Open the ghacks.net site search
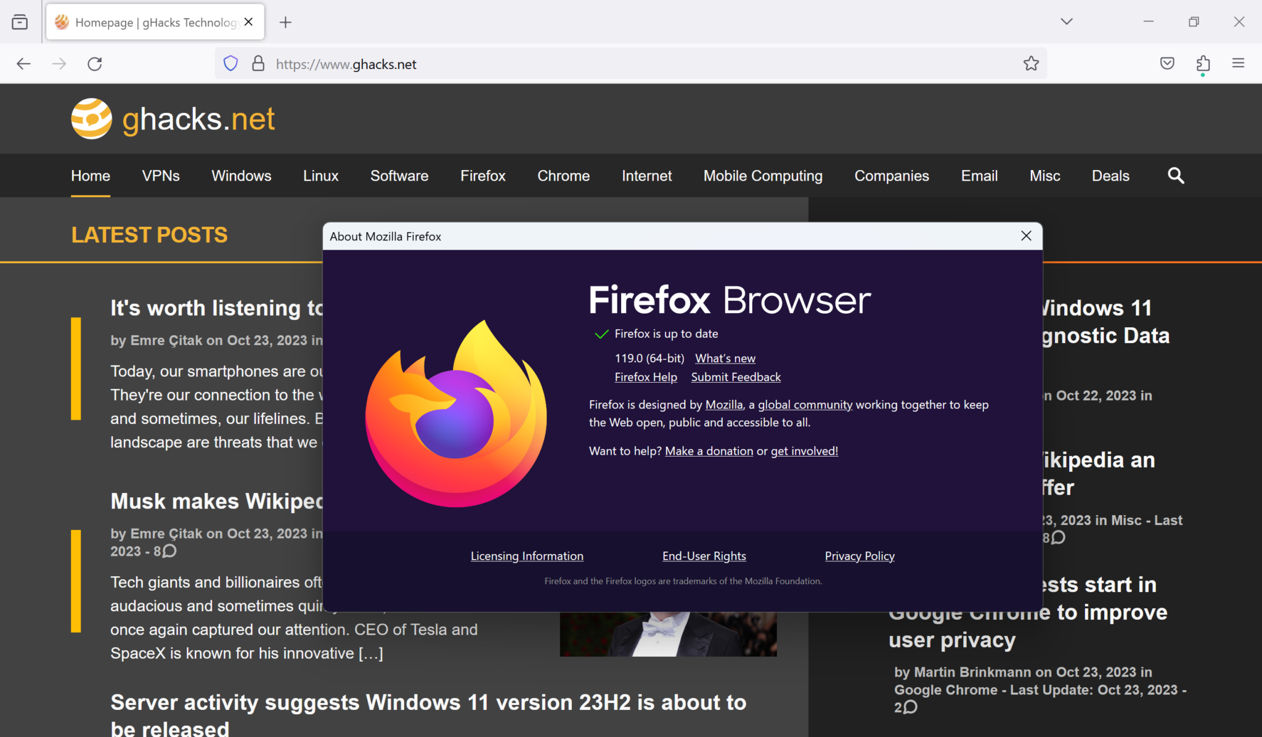This screenshot has height=737, width=1262. click(1175, 176)
